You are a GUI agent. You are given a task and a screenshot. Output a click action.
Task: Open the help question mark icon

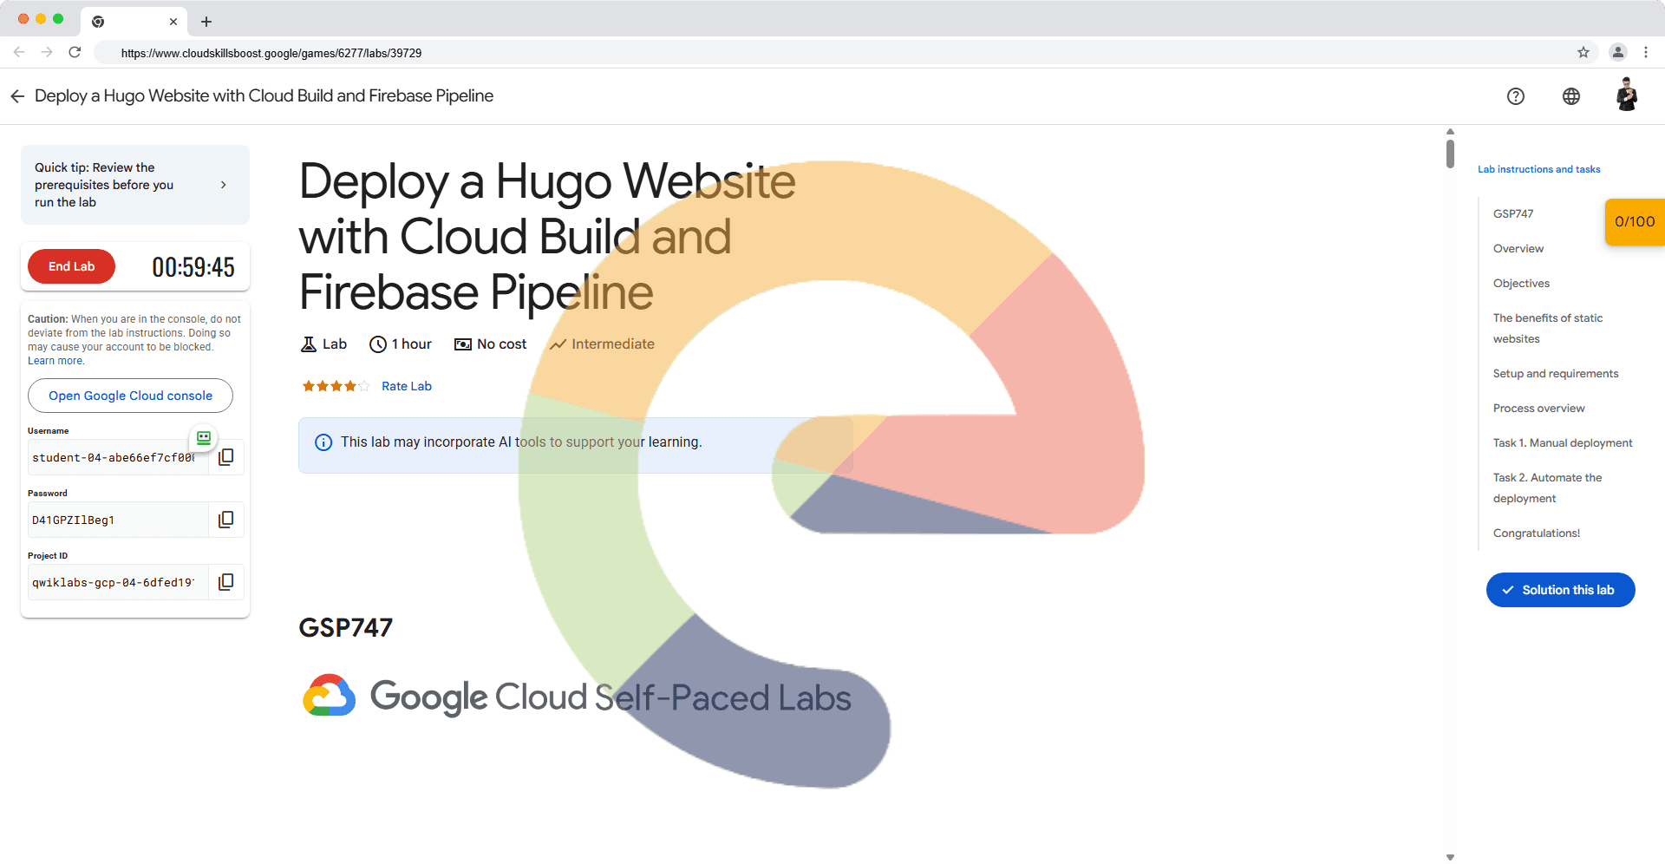coord(1515,96)
